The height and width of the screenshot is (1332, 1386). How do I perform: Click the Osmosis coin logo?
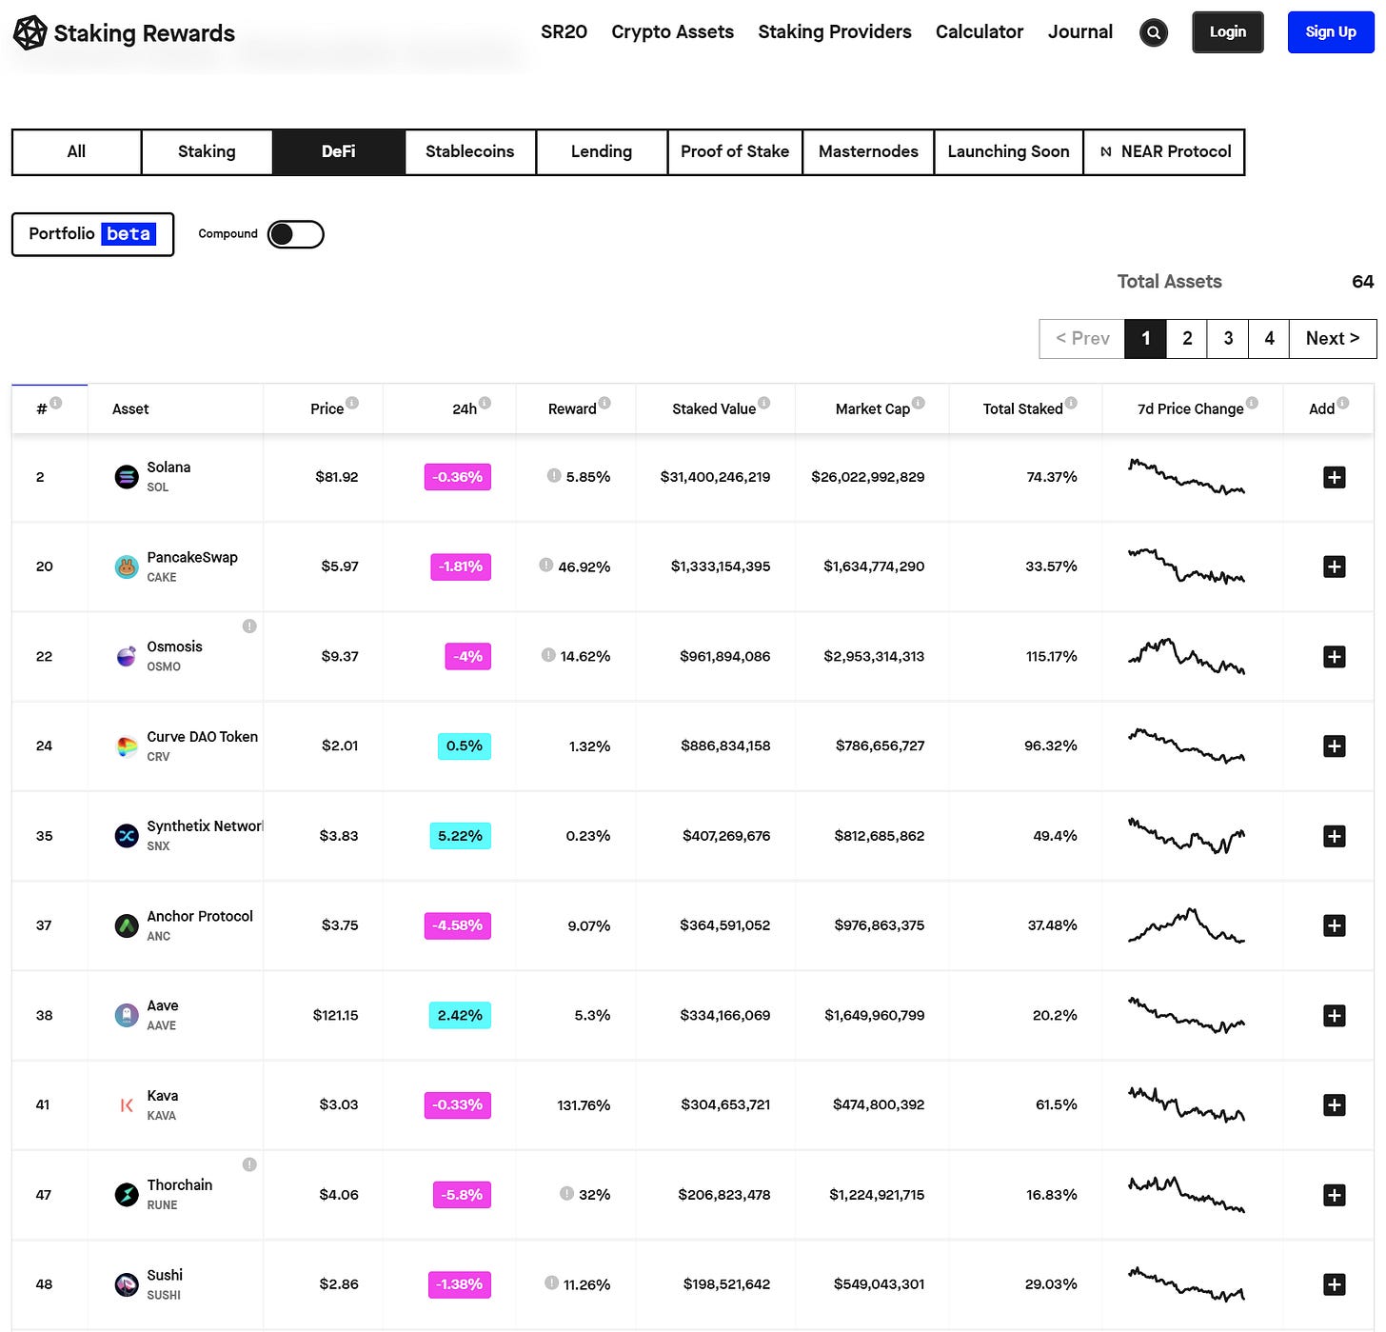coord(127,657)
